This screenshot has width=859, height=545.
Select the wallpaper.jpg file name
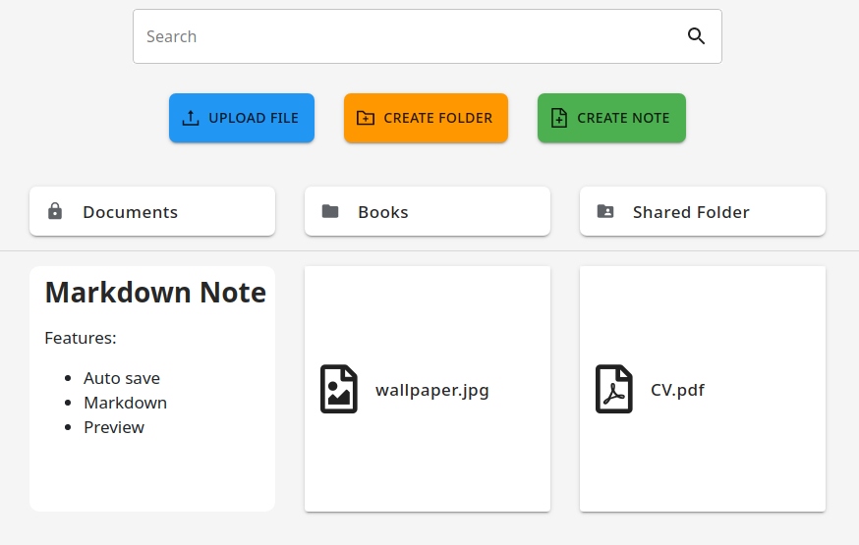coord(432,390)
